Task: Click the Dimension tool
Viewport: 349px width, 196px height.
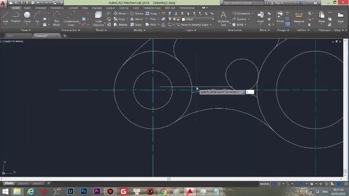Action: coord(242,14)
